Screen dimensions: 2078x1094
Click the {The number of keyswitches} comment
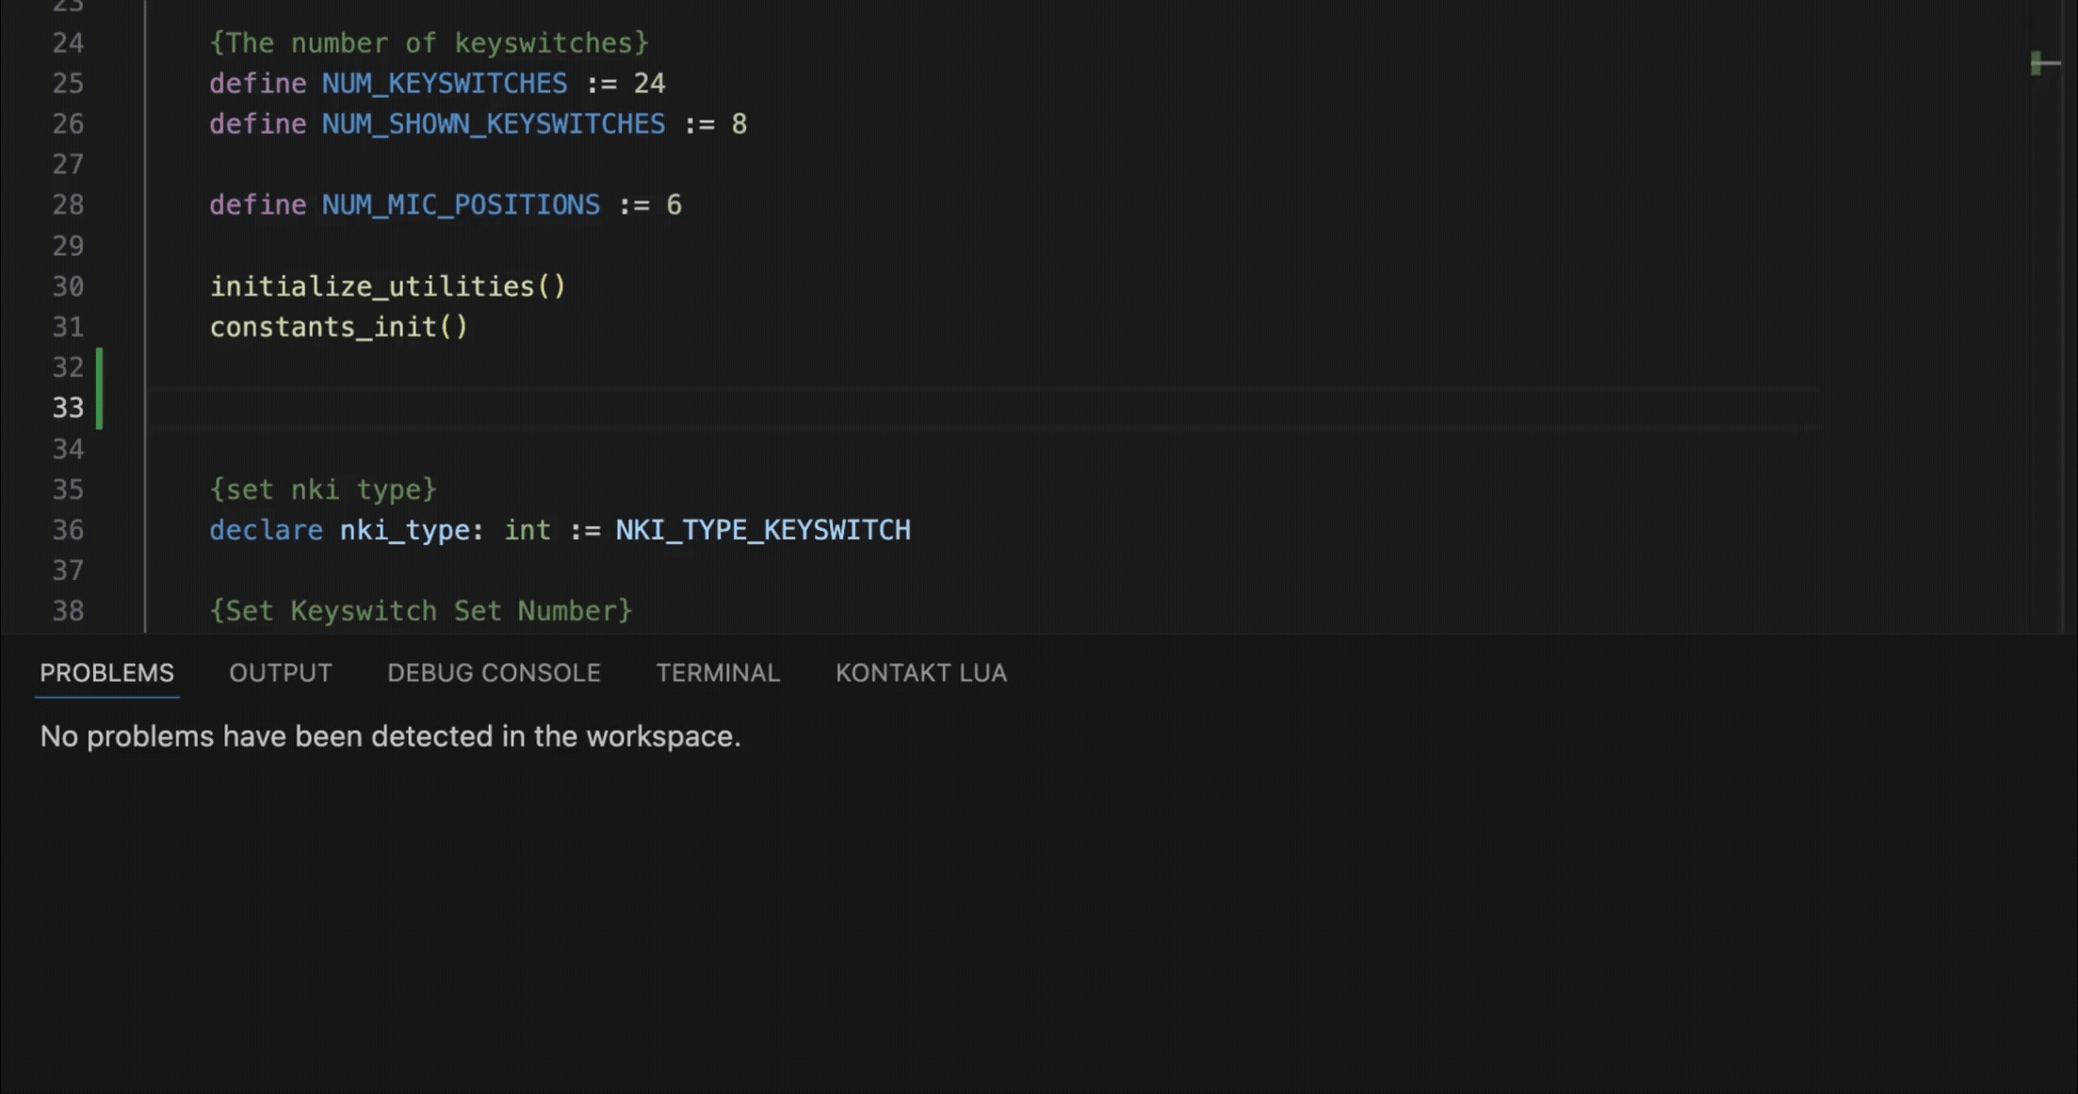click(x=430, y=43)
